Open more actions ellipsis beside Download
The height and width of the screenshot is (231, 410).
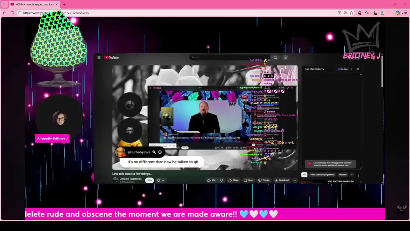pos(295,180)
